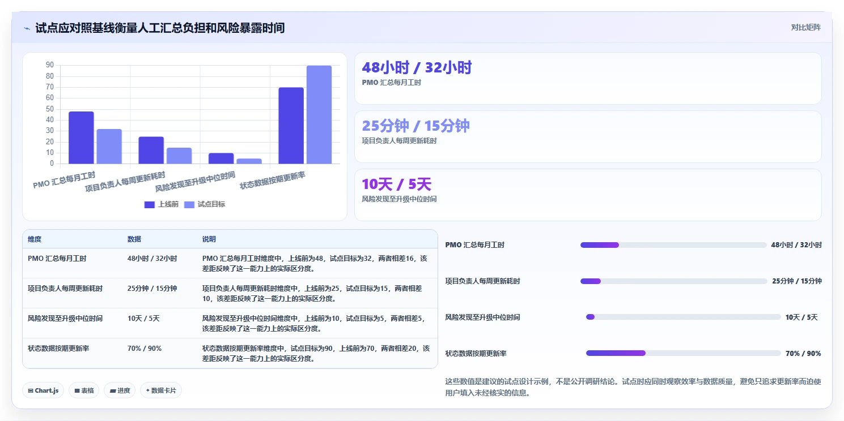Click the footnote starting with 这些数值是建议的试点设计示例
This screenshot has width=844, height=421.
click(x=633, y=388)
